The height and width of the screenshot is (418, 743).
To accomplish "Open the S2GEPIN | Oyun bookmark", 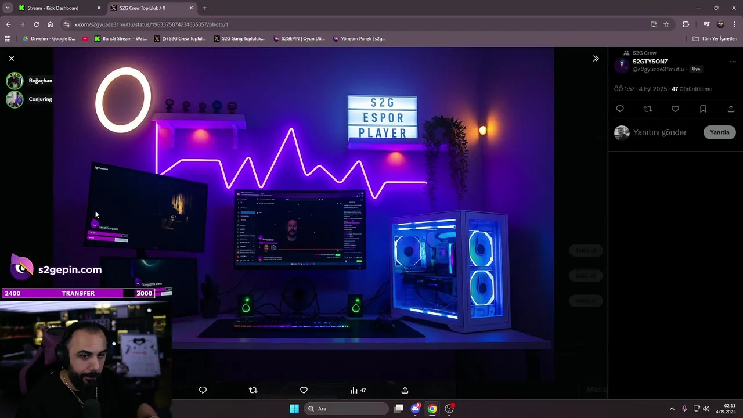I will coord(298,39).
